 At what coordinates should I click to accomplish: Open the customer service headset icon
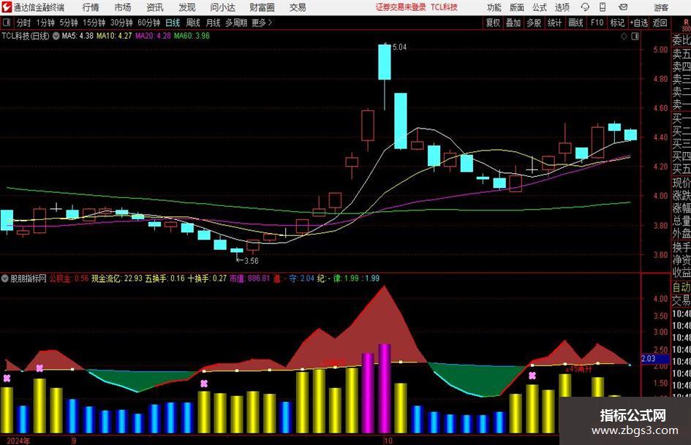click(585, 7)
